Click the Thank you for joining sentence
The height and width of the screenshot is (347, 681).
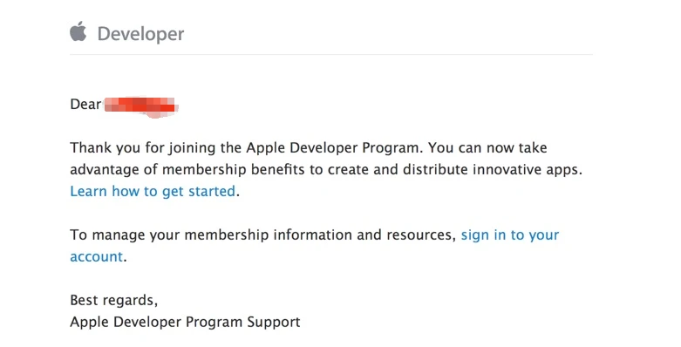point(246,147)
